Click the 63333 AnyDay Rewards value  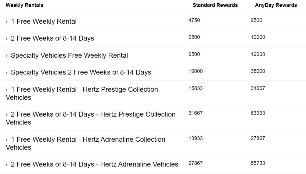click(258, 113)
